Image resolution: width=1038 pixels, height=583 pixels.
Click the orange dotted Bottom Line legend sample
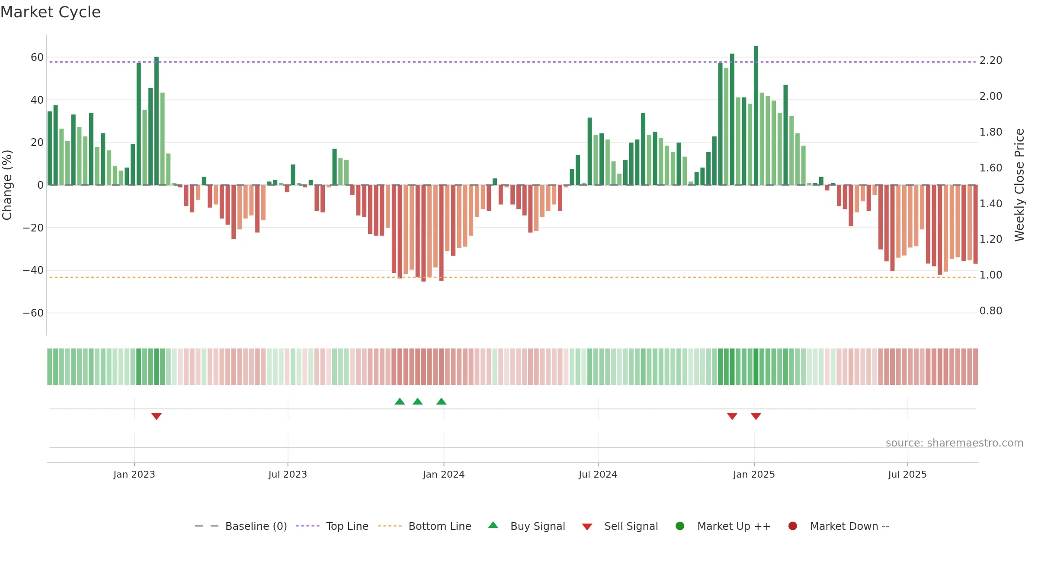pyautogui.click(x=390, y=526)
